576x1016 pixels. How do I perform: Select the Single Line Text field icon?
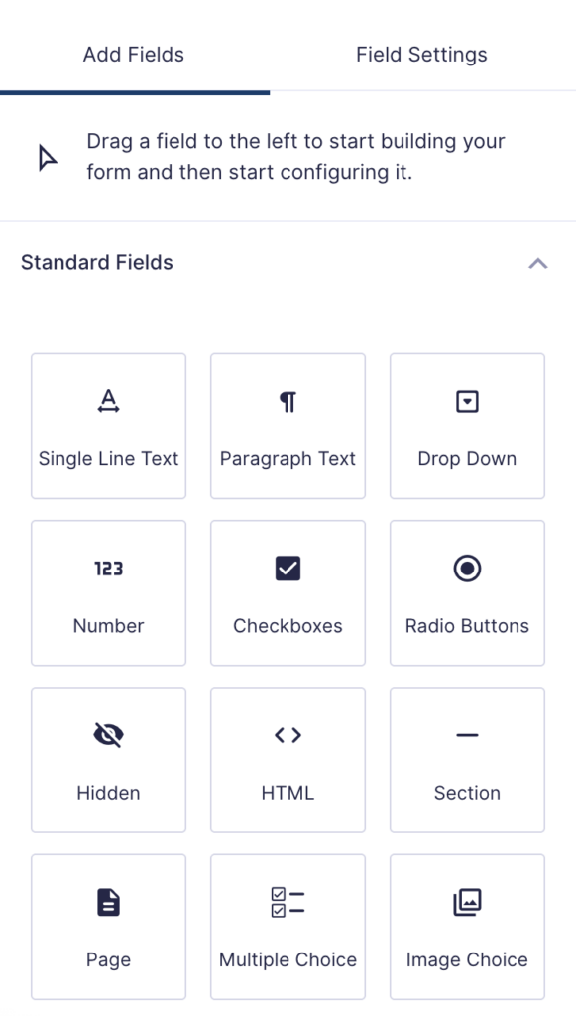pyautogui.click(x=108, y=400)
